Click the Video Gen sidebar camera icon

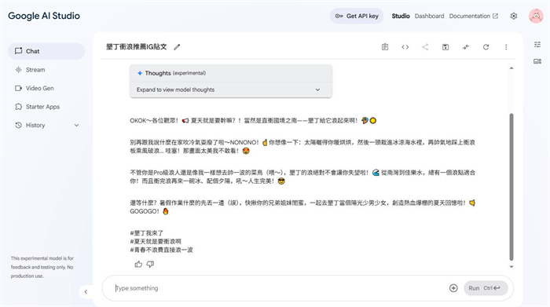click(19, 88)
